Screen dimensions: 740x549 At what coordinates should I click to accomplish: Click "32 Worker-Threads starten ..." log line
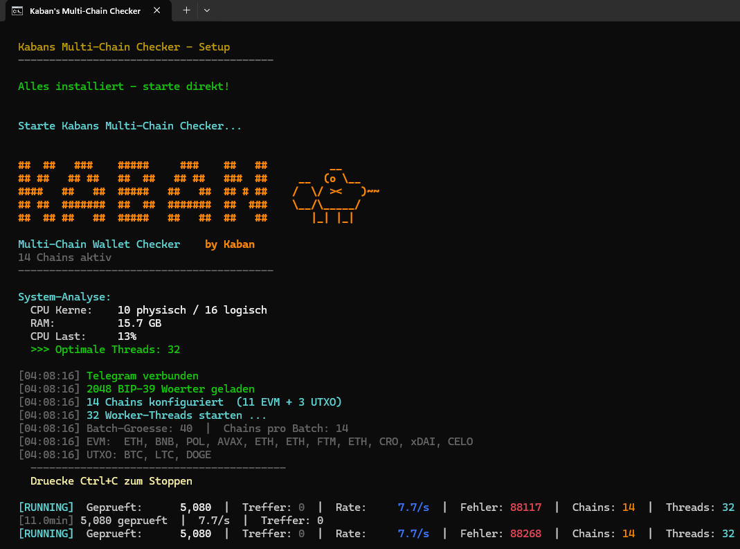coord(177,415)
